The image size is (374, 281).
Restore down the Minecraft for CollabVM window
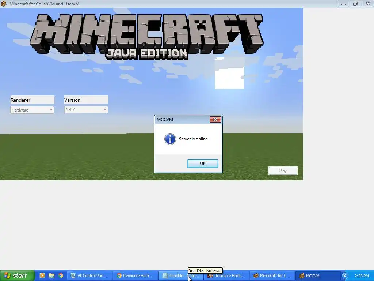pyautogui.click(x=355, y=4)
